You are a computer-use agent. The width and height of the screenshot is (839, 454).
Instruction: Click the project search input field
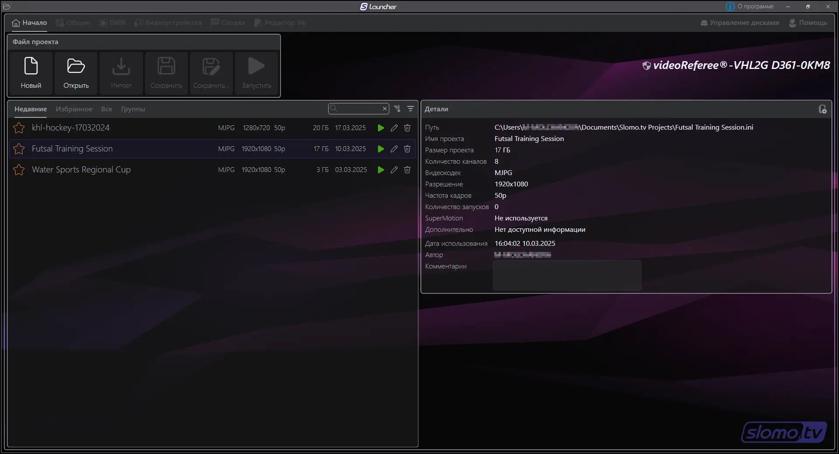click(359, 109)
